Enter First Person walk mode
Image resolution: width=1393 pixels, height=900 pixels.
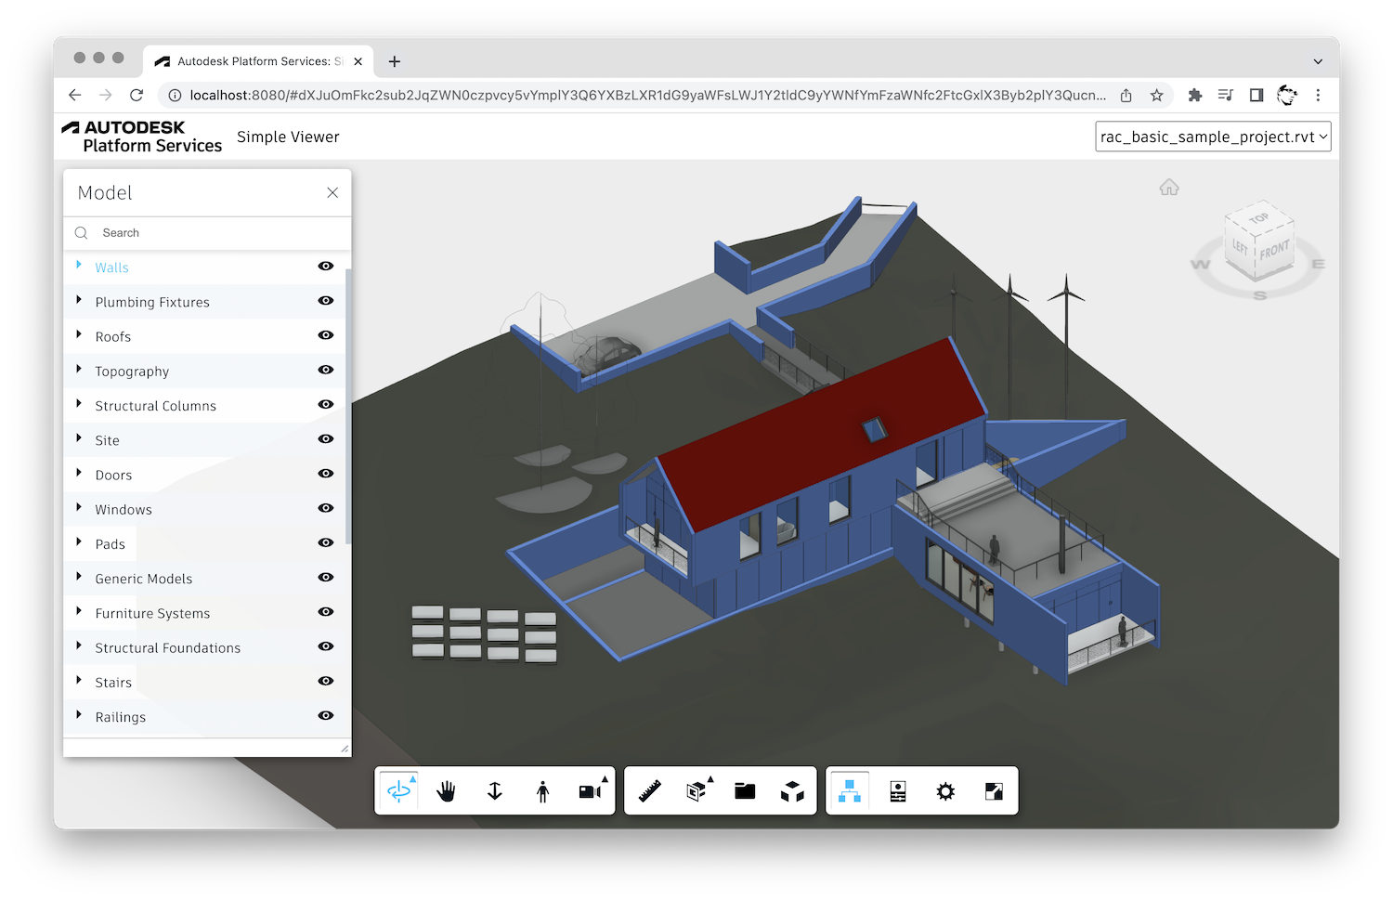(542, 790)
